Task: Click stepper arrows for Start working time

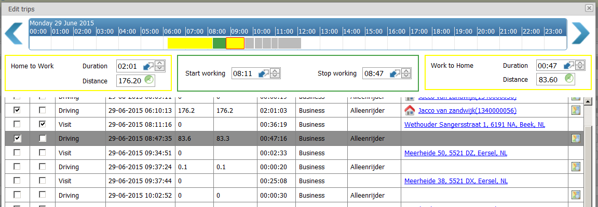Action: [275, 73]
